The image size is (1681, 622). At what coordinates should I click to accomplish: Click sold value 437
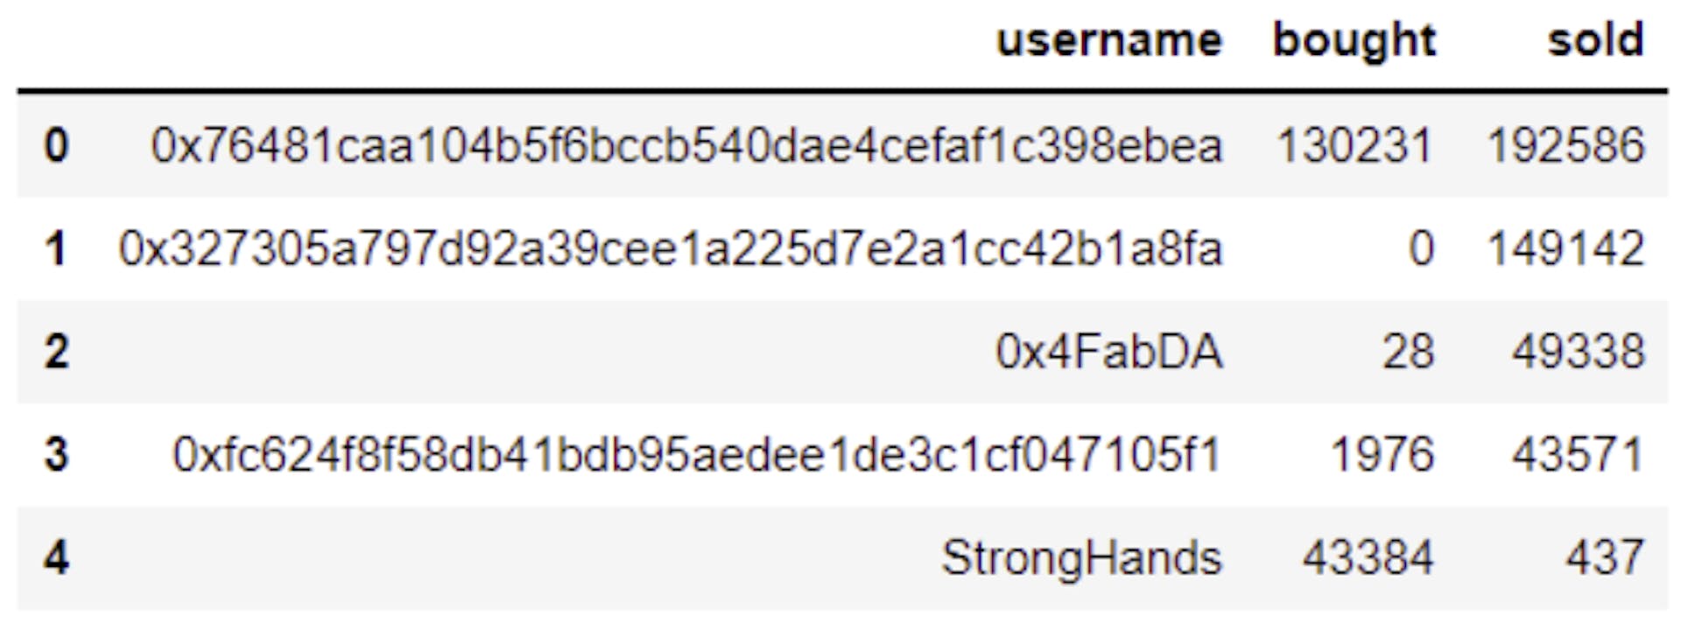coord(1604,558)
